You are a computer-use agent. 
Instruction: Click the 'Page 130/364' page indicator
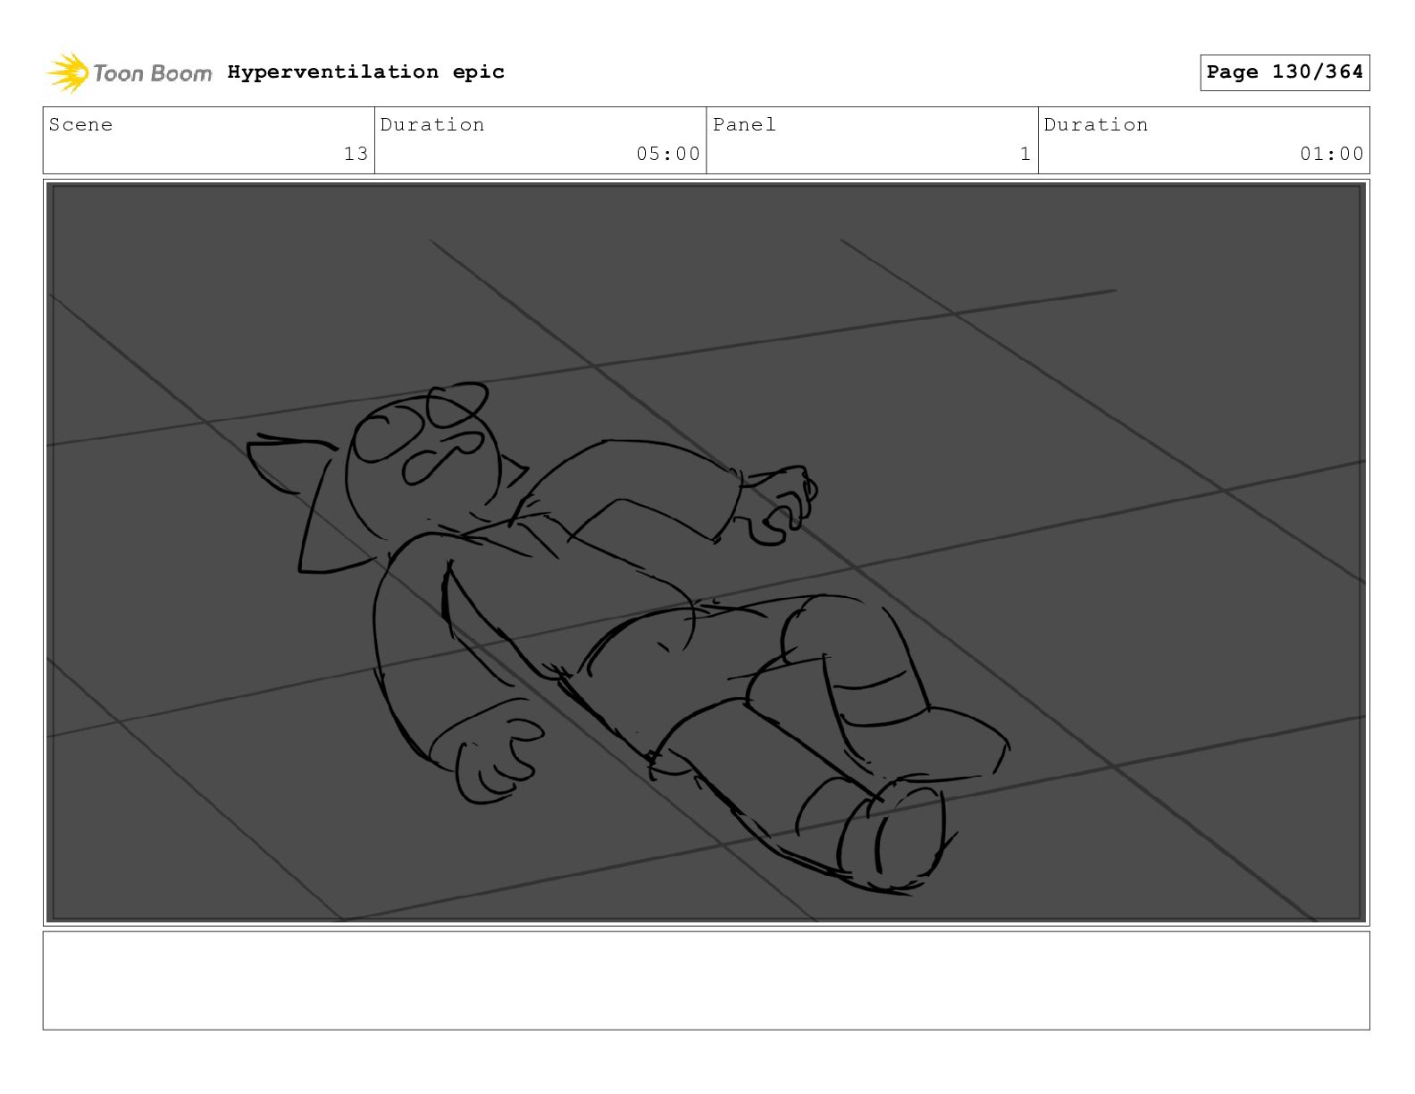pyautogui.click(x=1285, y=72)
